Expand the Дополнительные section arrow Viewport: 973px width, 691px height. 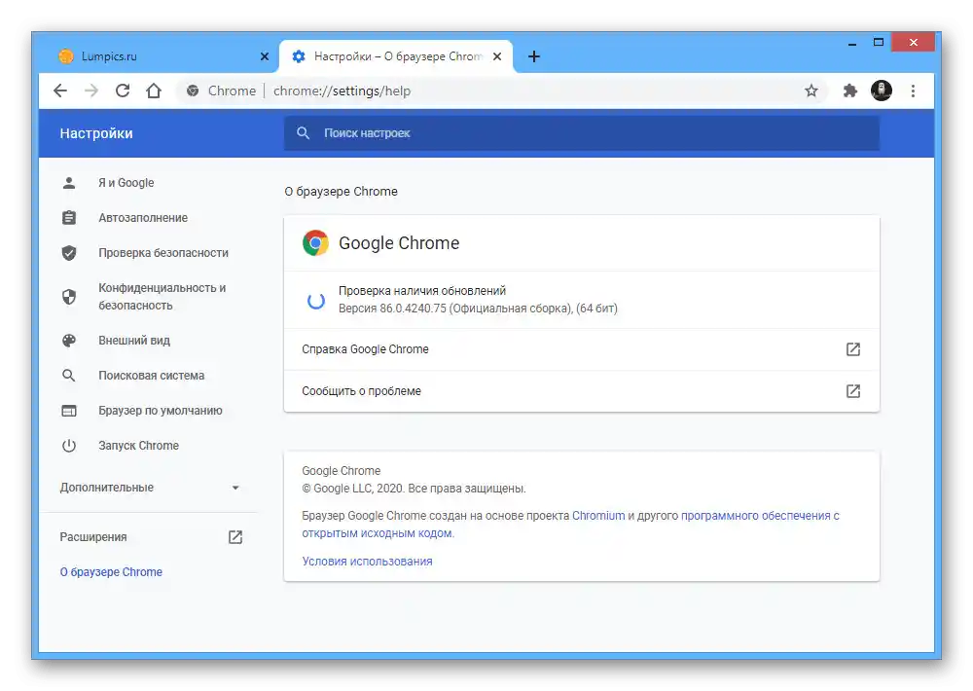tap(235, 488)
